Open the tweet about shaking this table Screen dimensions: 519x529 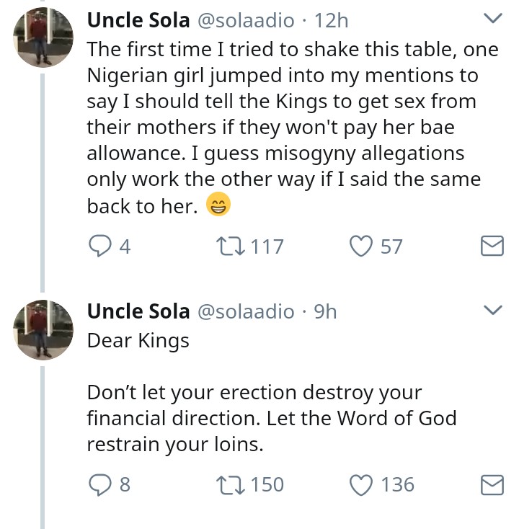coord(288,127)
